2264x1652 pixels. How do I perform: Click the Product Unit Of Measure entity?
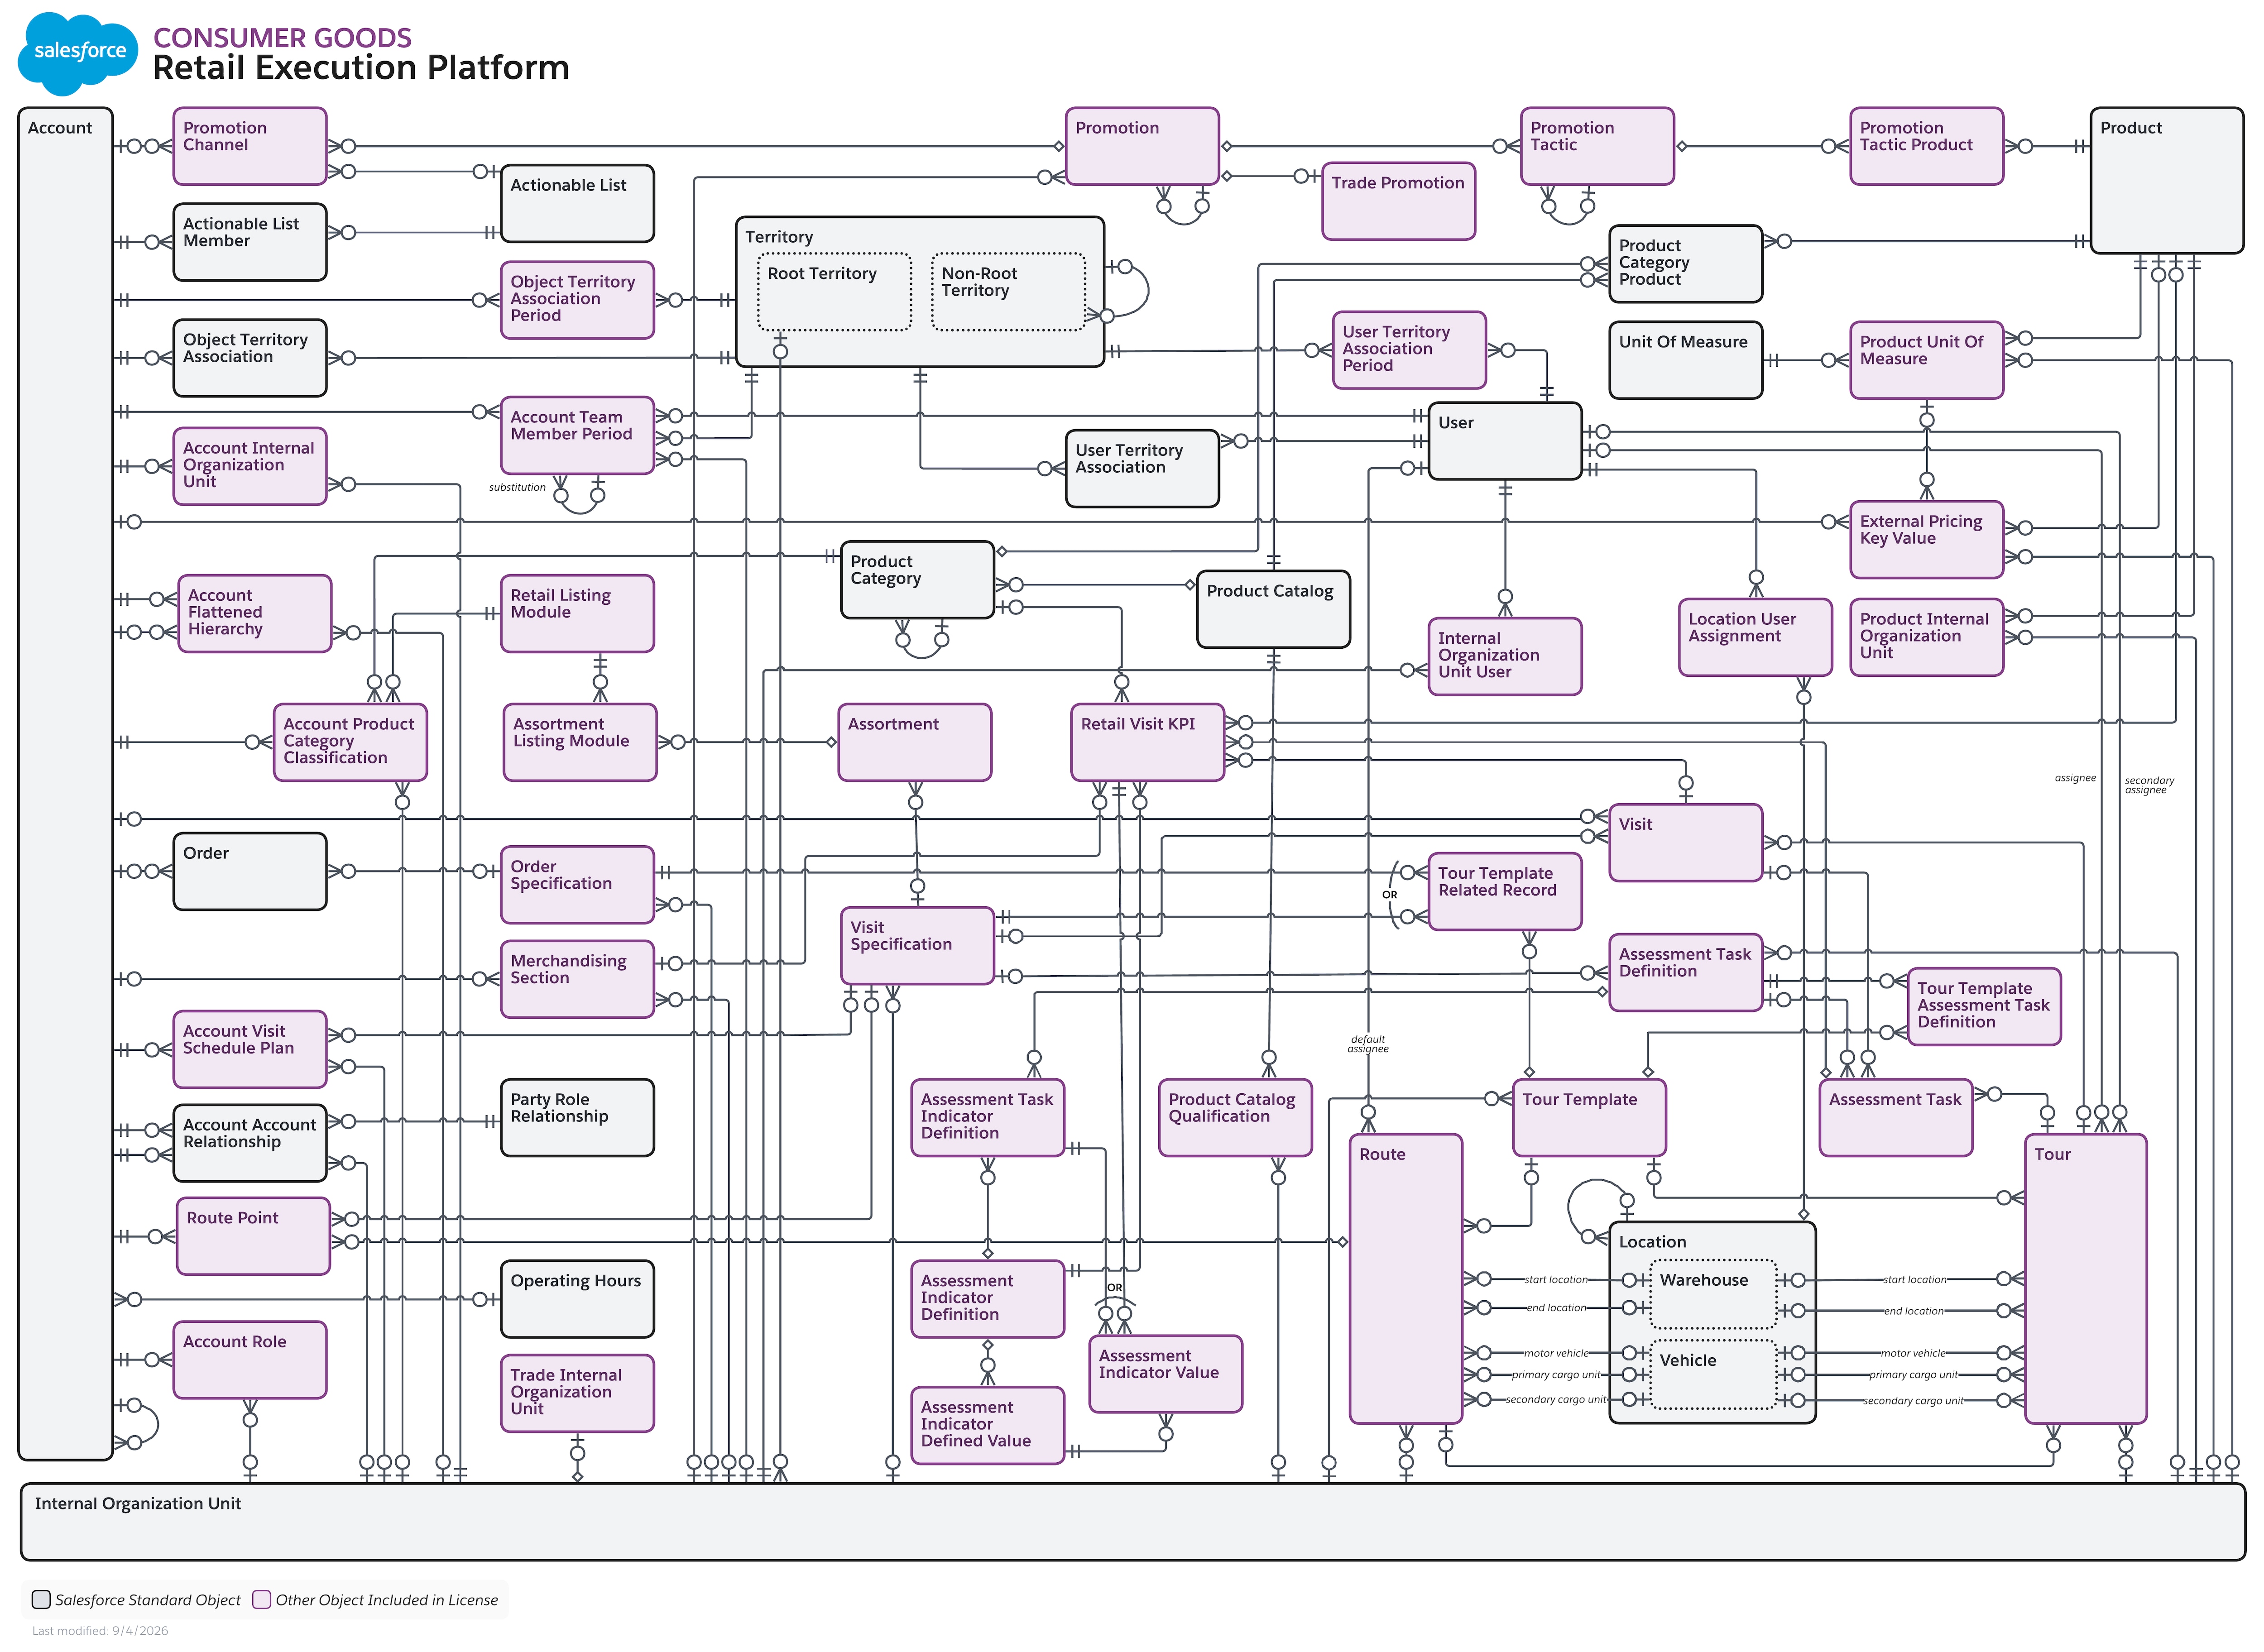pyautogui.click(x=1926, y=360)
